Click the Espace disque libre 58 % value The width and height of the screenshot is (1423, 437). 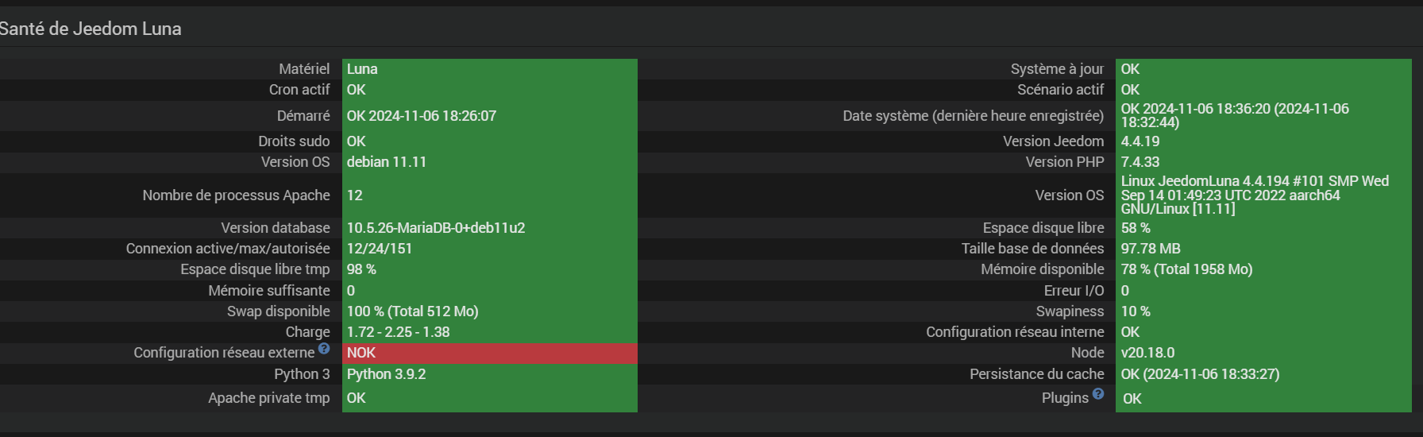pyautogui.click(x=1136, y=228)
